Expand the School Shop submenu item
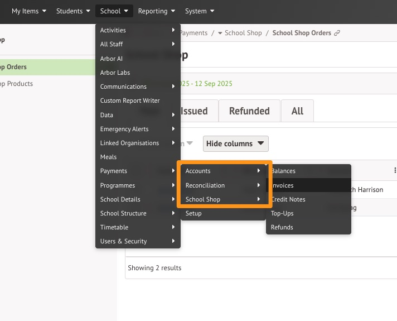Image resolution: width=397 pixels, height=321 pixels. click(x=222, y=199)
